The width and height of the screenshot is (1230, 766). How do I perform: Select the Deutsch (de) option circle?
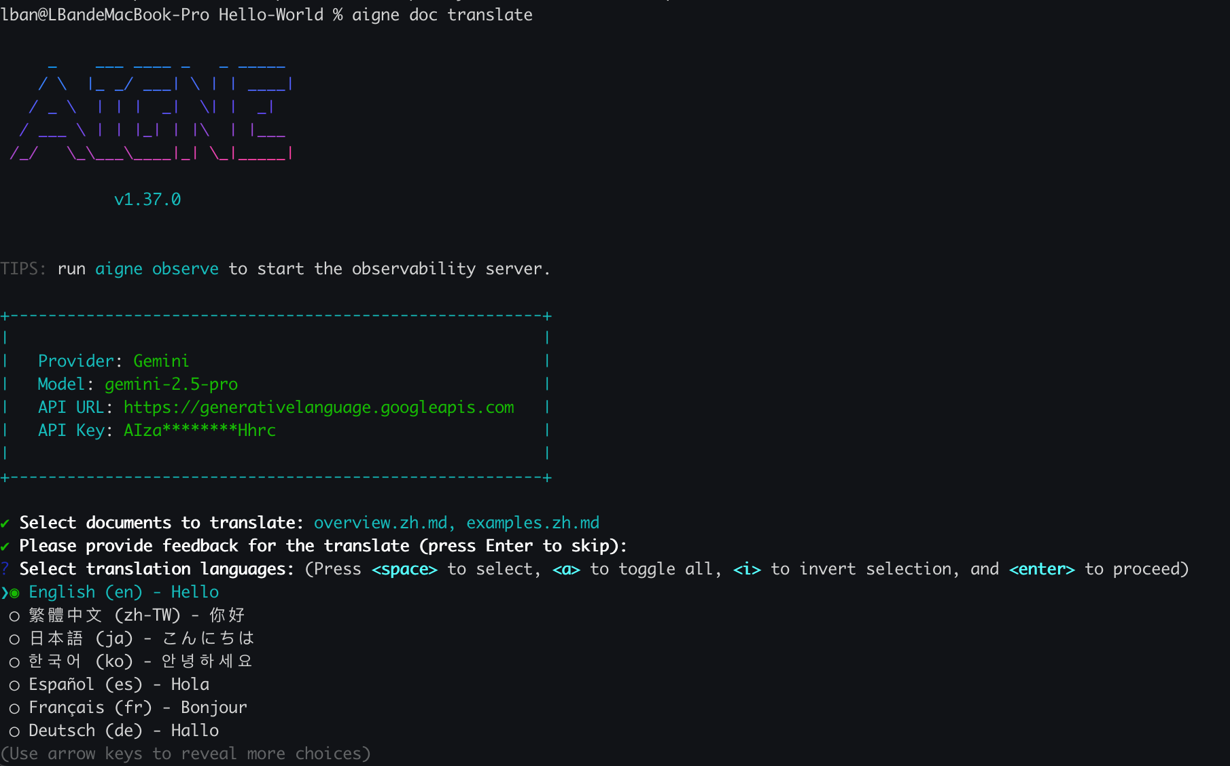tap(14, 731)
